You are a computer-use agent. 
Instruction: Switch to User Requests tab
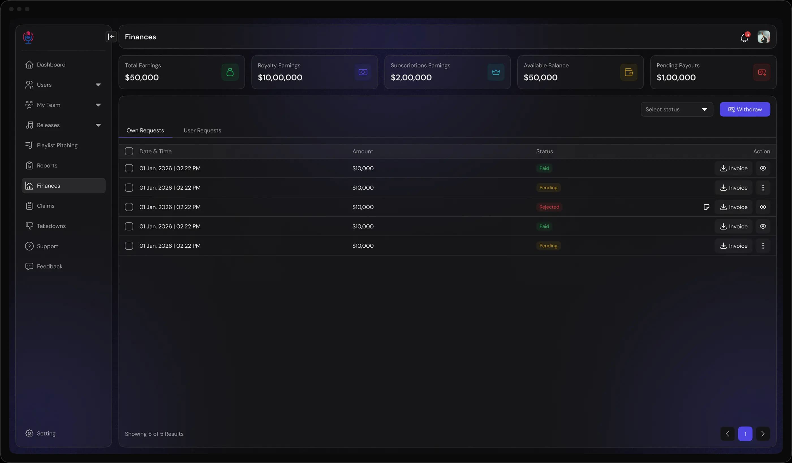pos(203,130)
